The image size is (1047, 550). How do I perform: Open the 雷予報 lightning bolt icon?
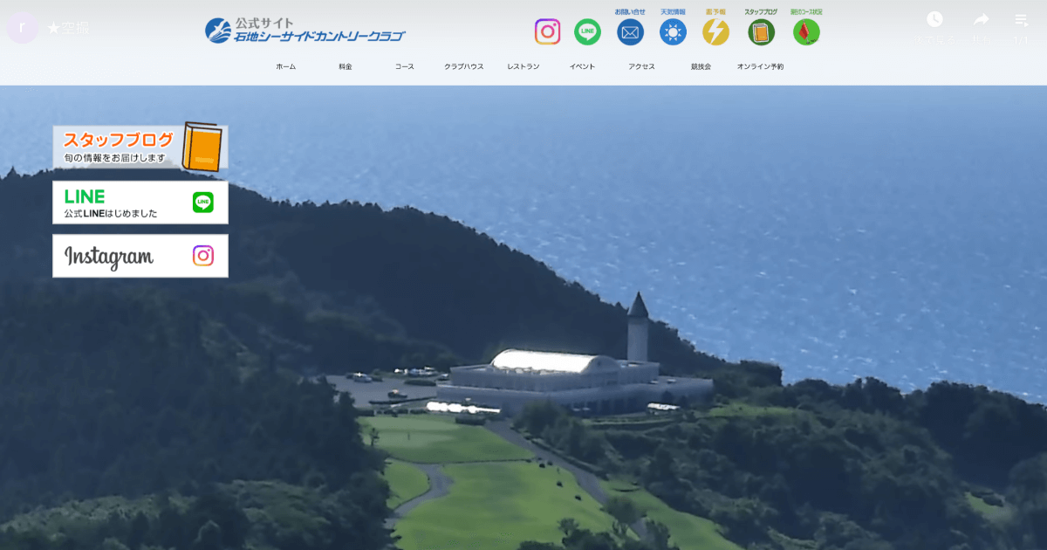pyautogui.click(x=715, y=31)
